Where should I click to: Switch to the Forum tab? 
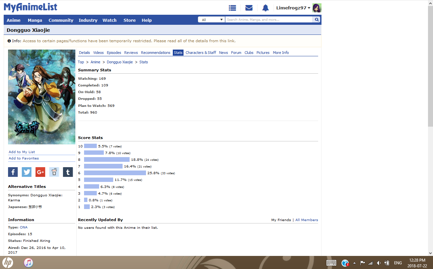236,53
